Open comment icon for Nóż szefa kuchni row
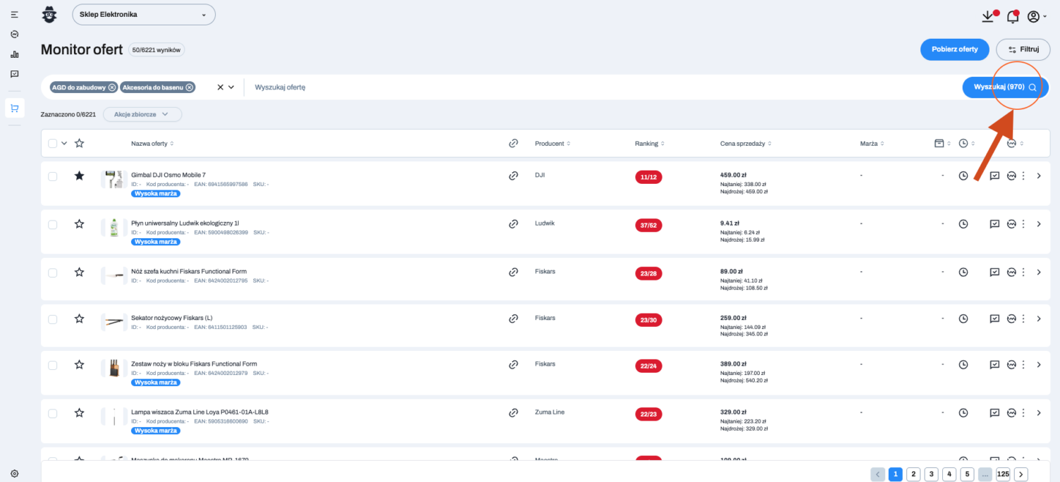The image size is (1060, 482). click(994, 272)
